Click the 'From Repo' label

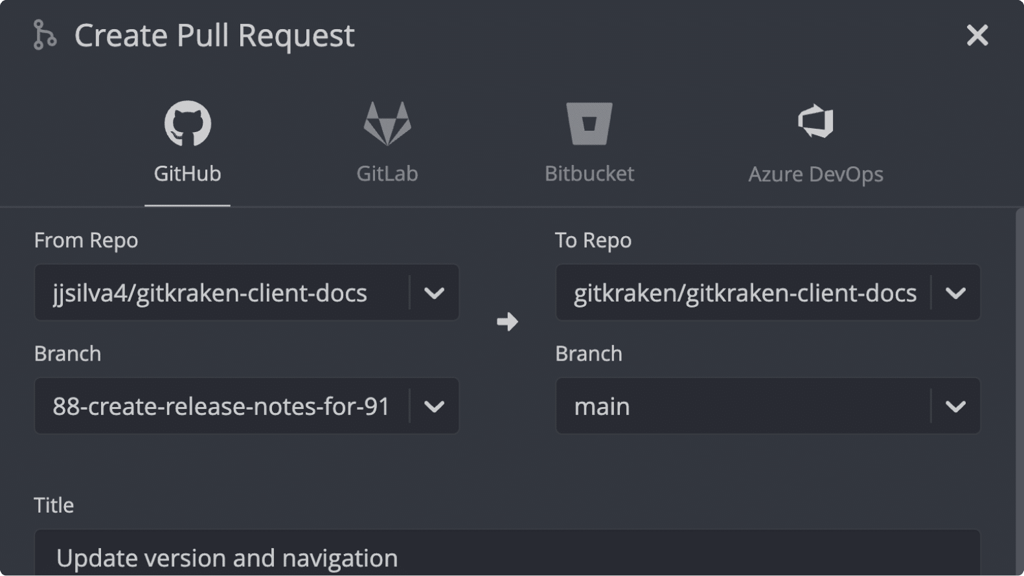(86, 241)
